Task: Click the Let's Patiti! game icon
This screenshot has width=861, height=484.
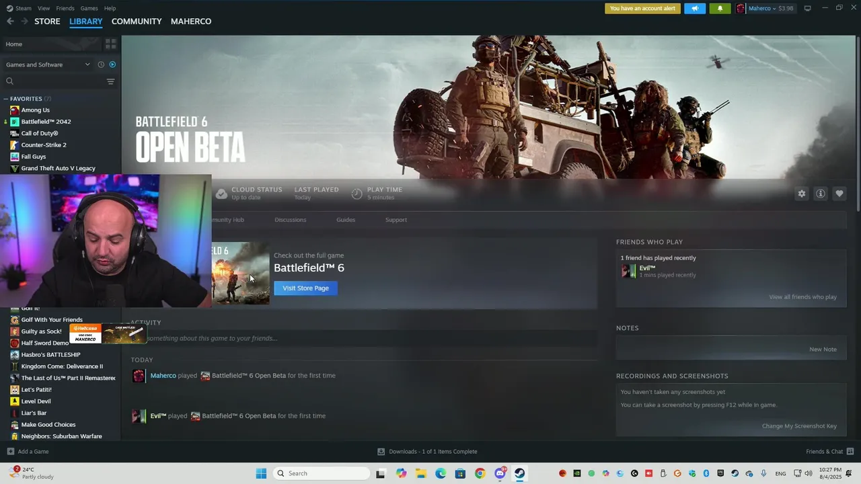Action: 15,390
